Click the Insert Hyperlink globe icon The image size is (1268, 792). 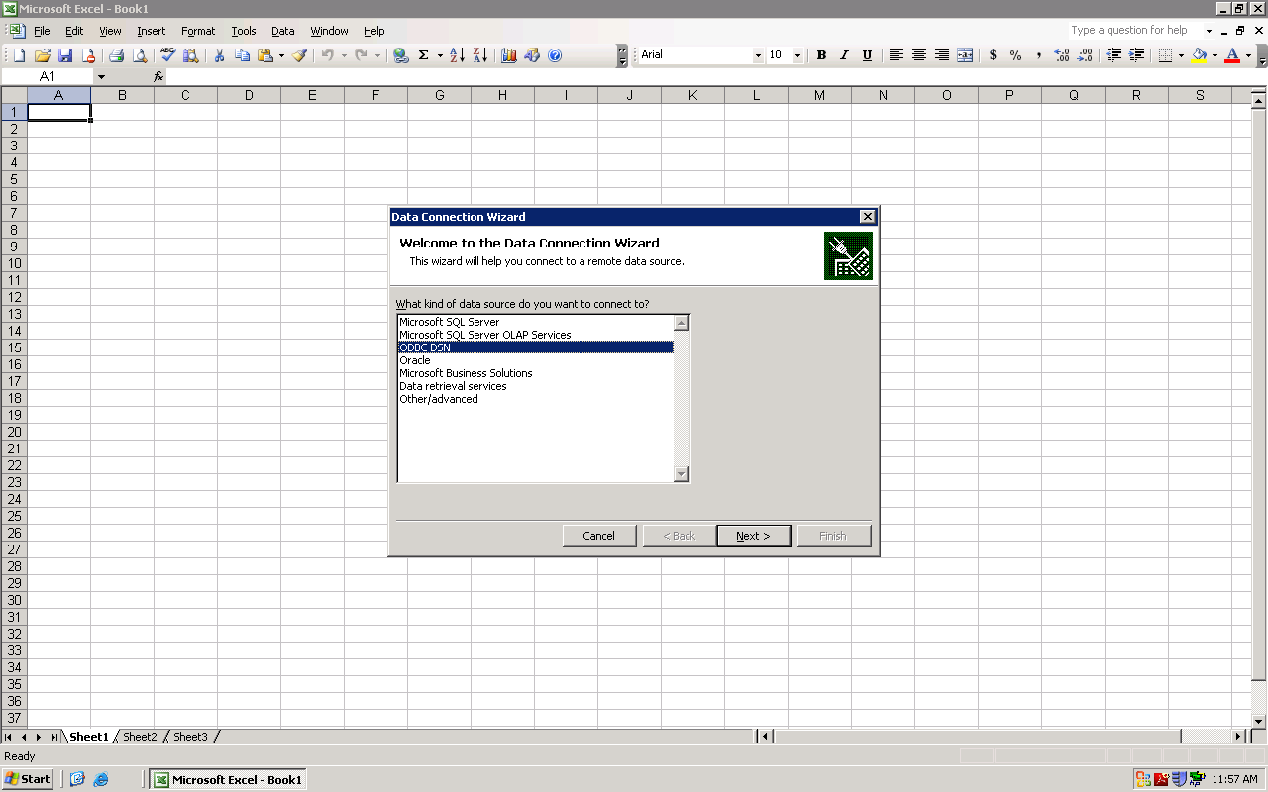(400, 55)
